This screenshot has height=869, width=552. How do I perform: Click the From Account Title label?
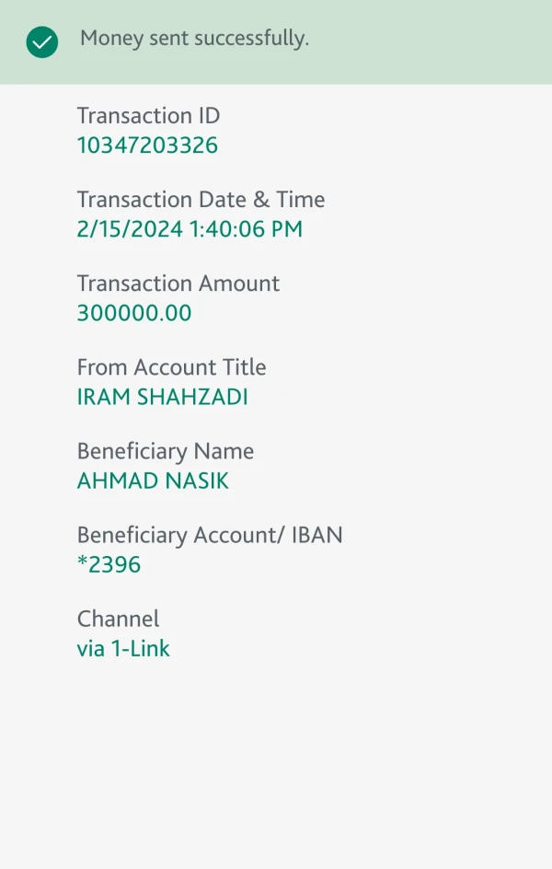pos(171,367)
